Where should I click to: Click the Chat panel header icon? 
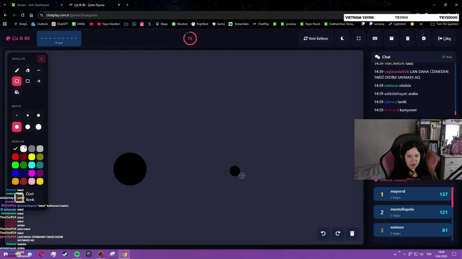378,57
